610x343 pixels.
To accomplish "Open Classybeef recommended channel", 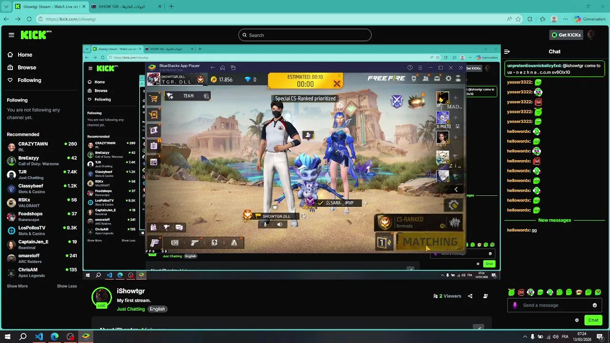I will [42, 189].
